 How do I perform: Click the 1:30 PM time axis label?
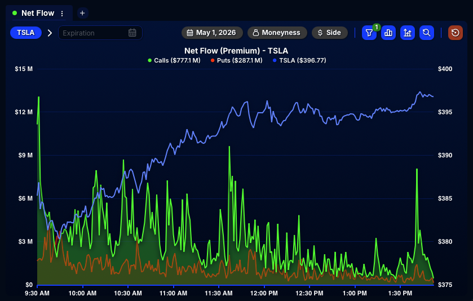[x=400, y=293]
